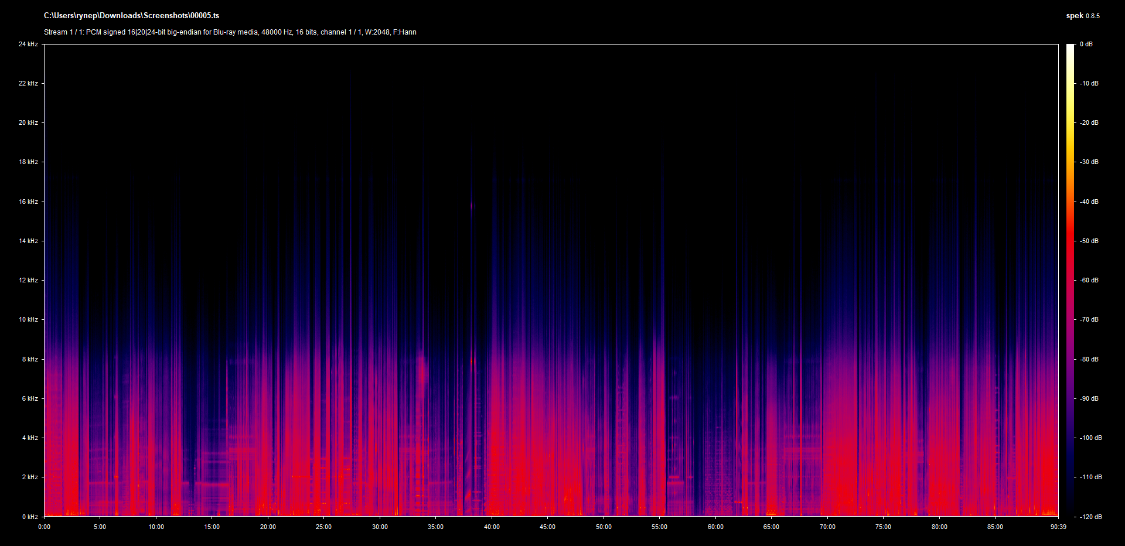Click the white top of dB color bar
The image size is (1125, 546).
pos(1071,47)
